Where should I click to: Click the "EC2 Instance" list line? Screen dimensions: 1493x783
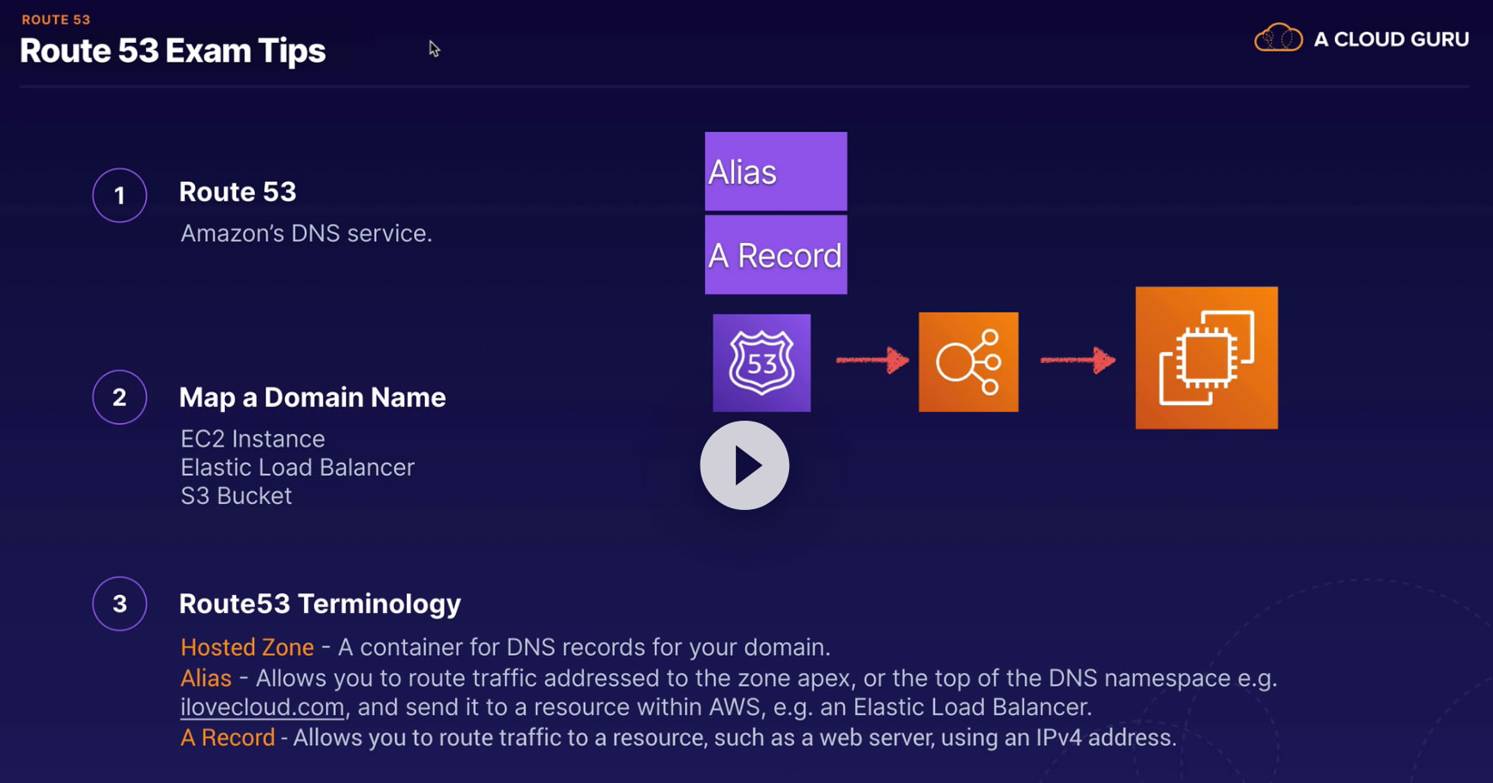coord(252,439)
